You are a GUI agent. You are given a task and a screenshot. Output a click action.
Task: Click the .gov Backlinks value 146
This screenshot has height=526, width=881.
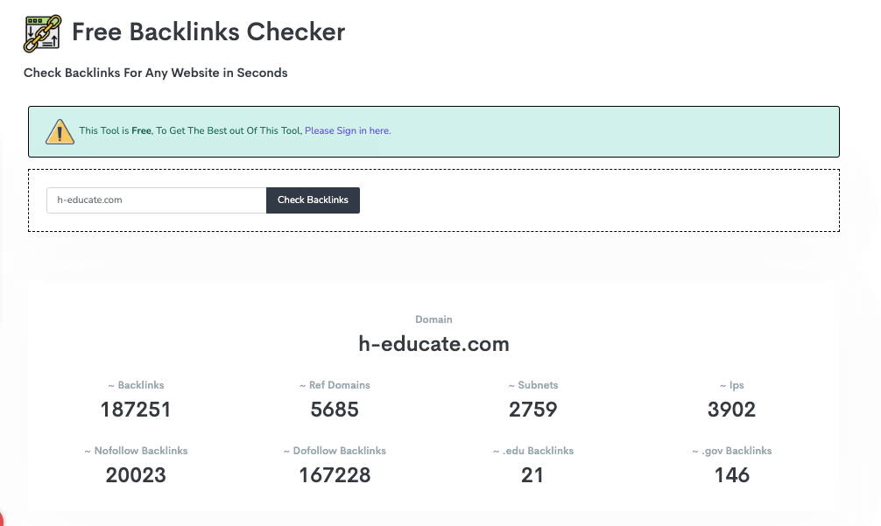(731, 474)
